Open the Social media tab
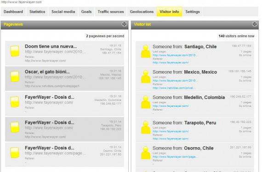The height and width of the screenshot is (172, 262). click(x=63, y=11)
